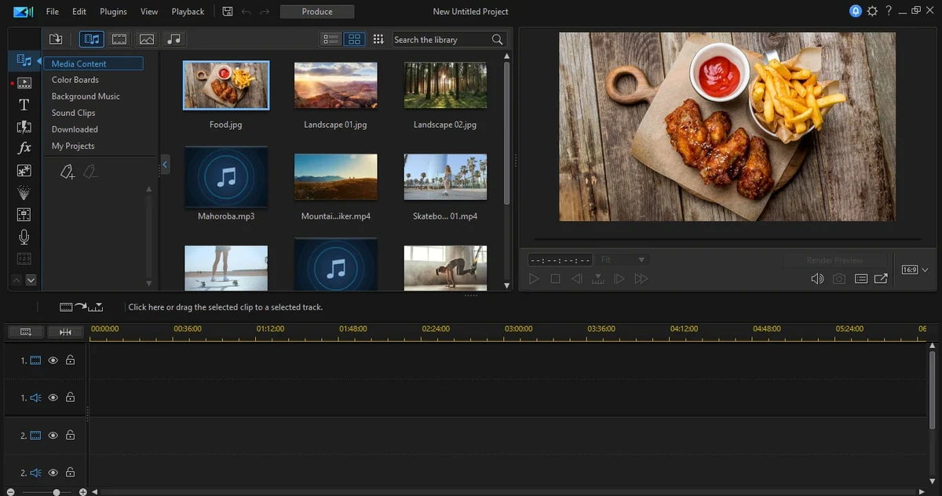The width and height of the screenshot is (942, 496).
Task: Open the Playback menu
Action: [x=188, y=12]
